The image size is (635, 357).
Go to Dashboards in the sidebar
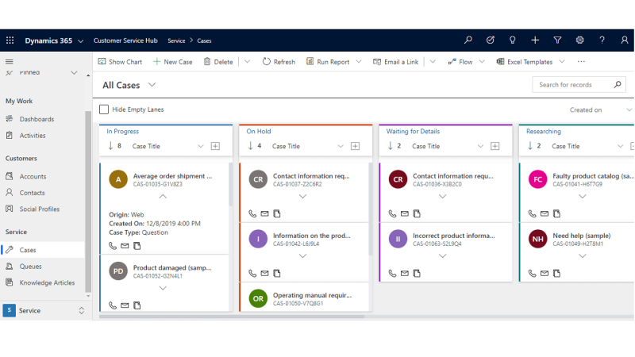click(37, 119)
